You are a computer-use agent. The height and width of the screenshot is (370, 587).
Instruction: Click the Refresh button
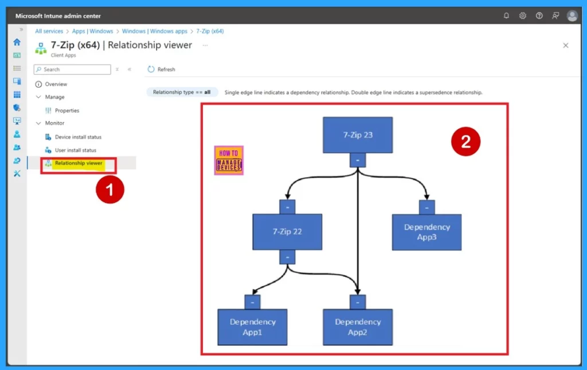[161, 69]
